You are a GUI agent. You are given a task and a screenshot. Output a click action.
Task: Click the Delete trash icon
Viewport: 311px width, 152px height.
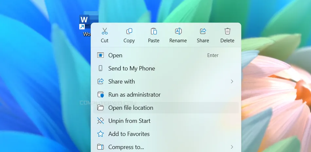click(x=227, y=31)
